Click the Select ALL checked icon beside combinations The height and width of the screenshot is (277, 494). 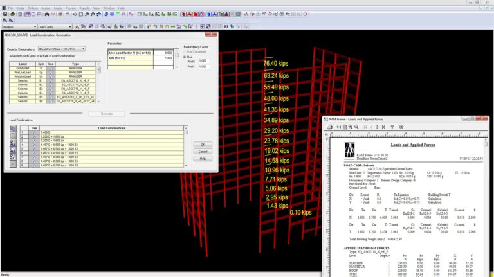pyautogui.click(x=13, y=143)
